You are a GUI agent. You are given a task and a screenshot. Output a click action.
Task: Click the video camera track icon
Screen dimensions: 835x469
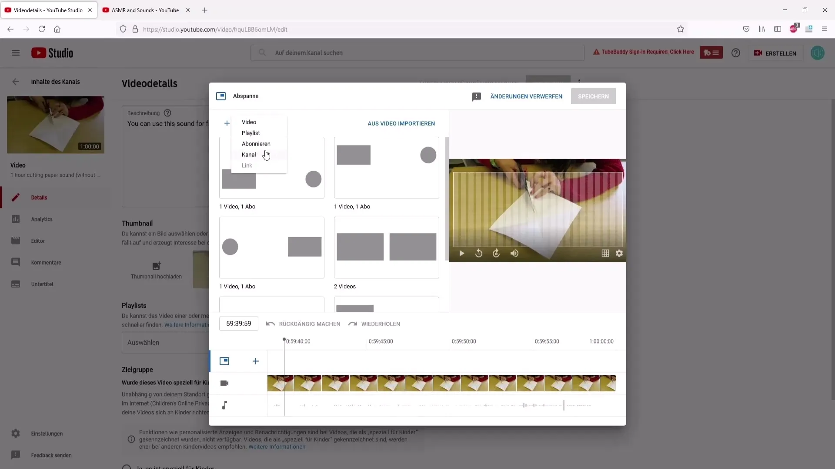(x=224, y=383)
